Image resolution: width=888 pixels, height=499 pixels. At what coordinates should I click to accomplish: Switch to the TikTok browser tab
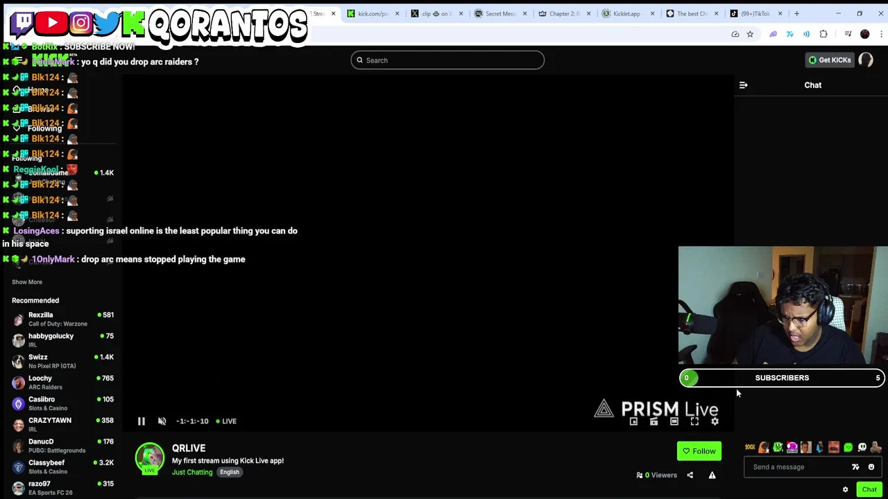(755, 14)
